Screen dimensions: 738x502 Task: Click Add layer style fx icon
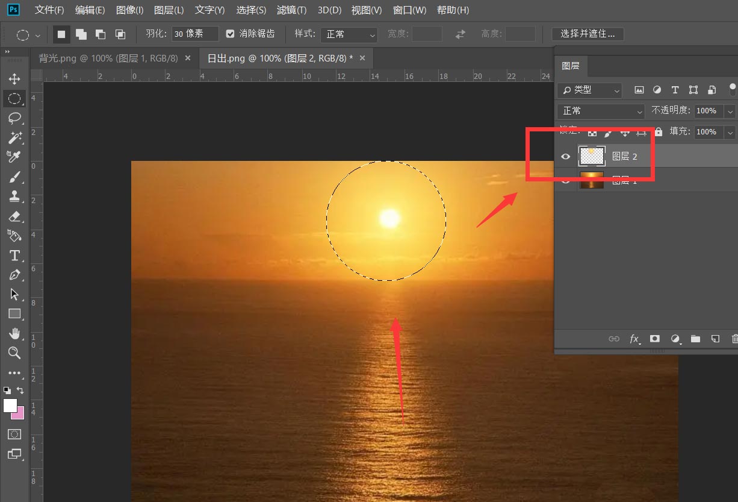pyautogui.click(x=634, y=339)
